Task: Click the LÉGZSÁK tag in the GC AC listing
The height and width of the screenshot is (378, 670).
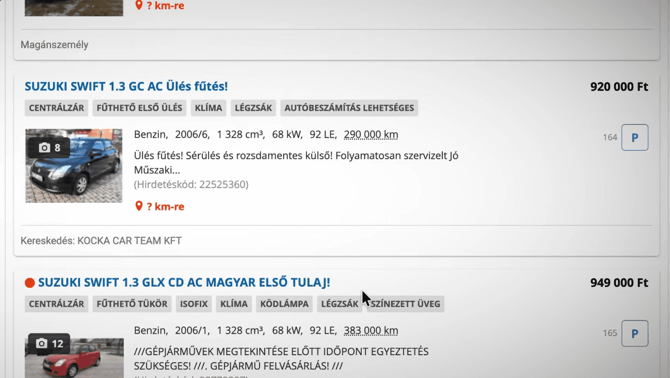Action: coord(253,108)
